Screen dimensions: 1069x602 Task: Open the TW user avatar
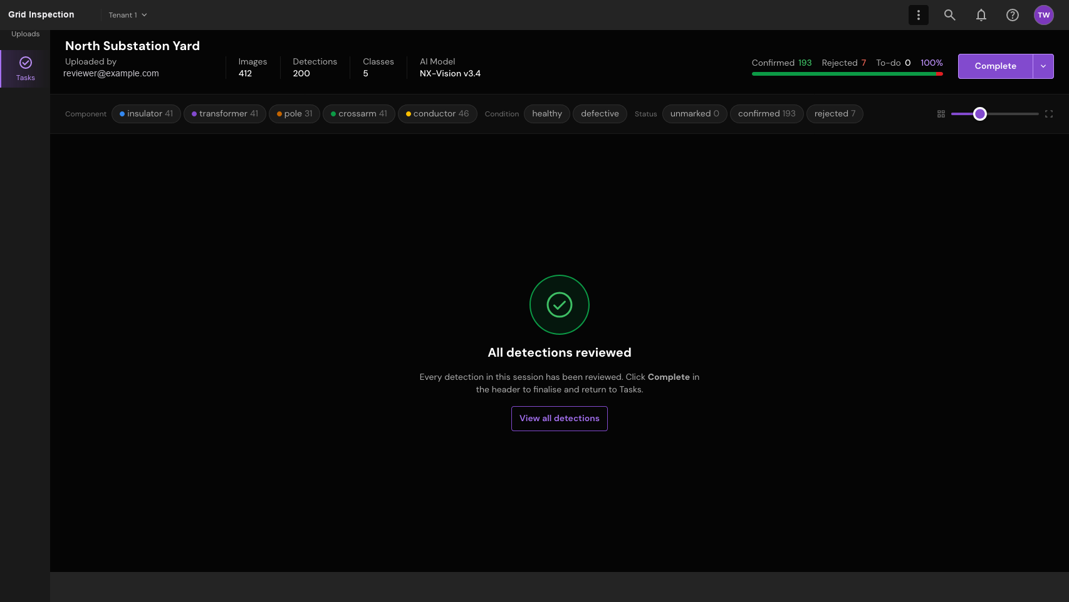(1044, 15)
